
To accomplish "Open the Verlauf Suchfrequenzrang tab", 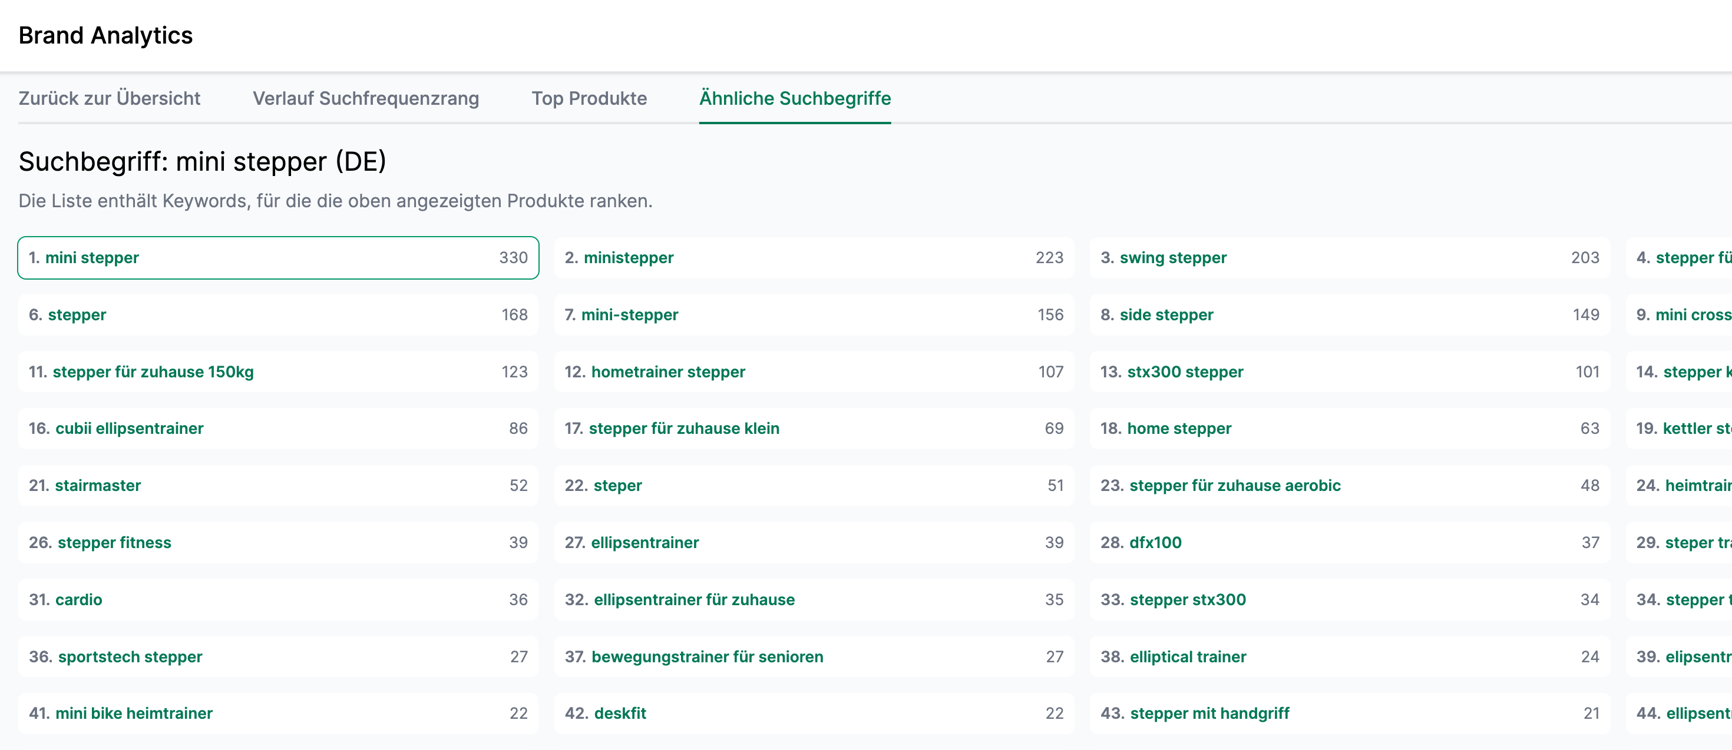I will click(366, 98).
